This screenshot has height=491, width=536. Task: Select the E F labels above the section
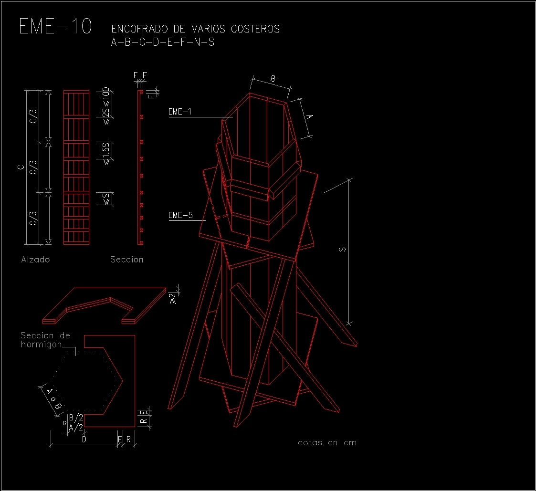pos(139,75)
